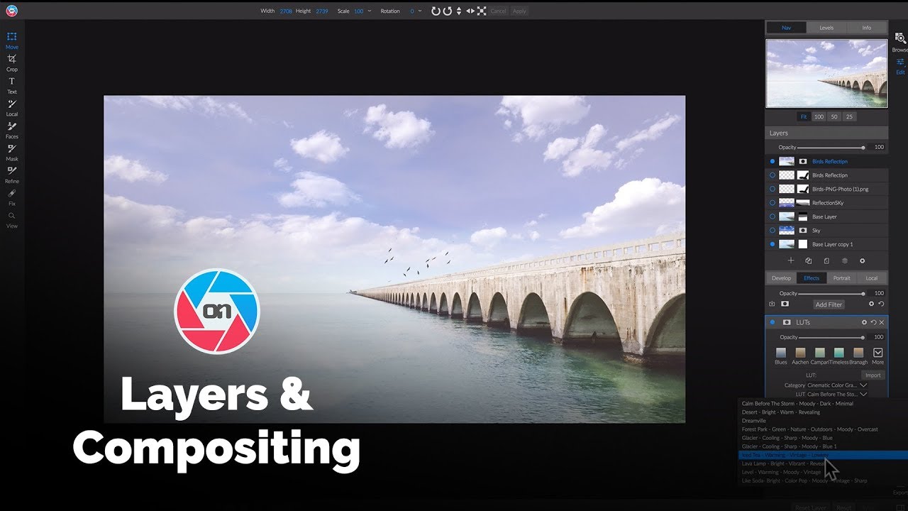The width and height of the screenshot is (908, 511).
Task: Open the Effects mask icon next to Add Filter
Action: pos(785,304)
